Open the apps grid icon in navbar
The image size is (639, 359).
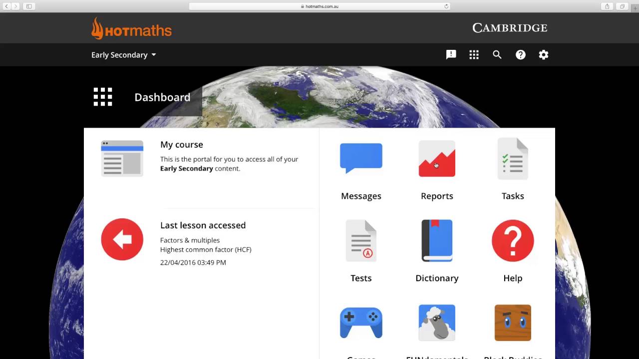(474, 55)
